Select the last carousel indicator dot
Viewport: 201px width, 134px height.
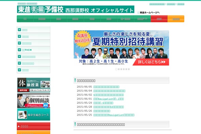click(x=129, y=69)
